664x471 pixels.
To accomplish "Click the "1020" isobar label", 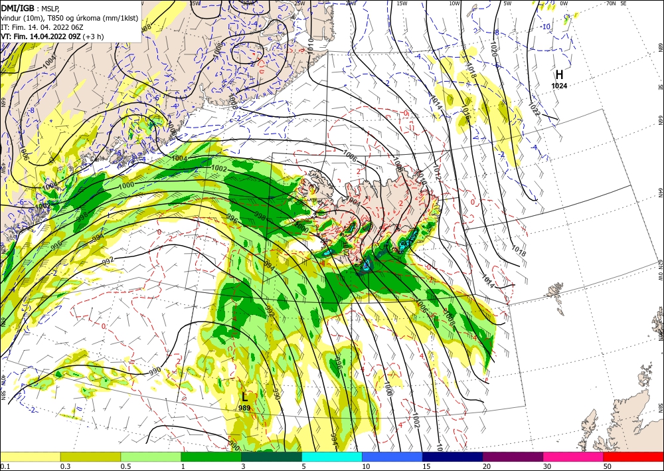I will pos(495,49).
